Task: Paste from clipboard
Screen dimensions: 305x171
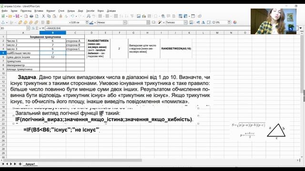Action: (54, 16)
